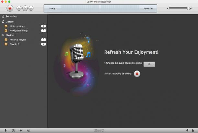Mute using the low volume speaker icon
This screenshot has height=133, width=198.
pos(167,8)
